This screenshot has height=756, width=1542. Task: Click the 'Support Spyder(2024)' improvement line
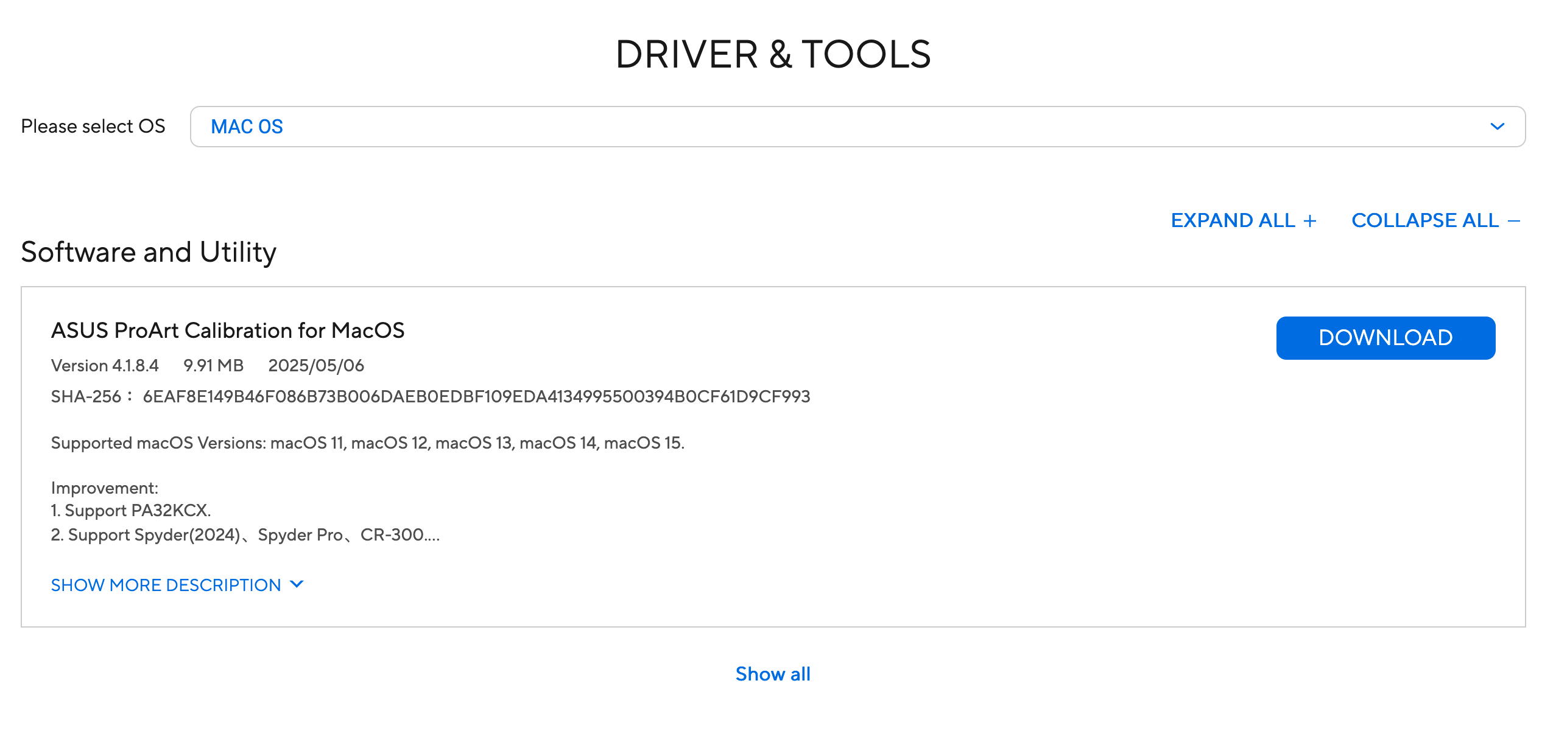click(x=245, y=534)
